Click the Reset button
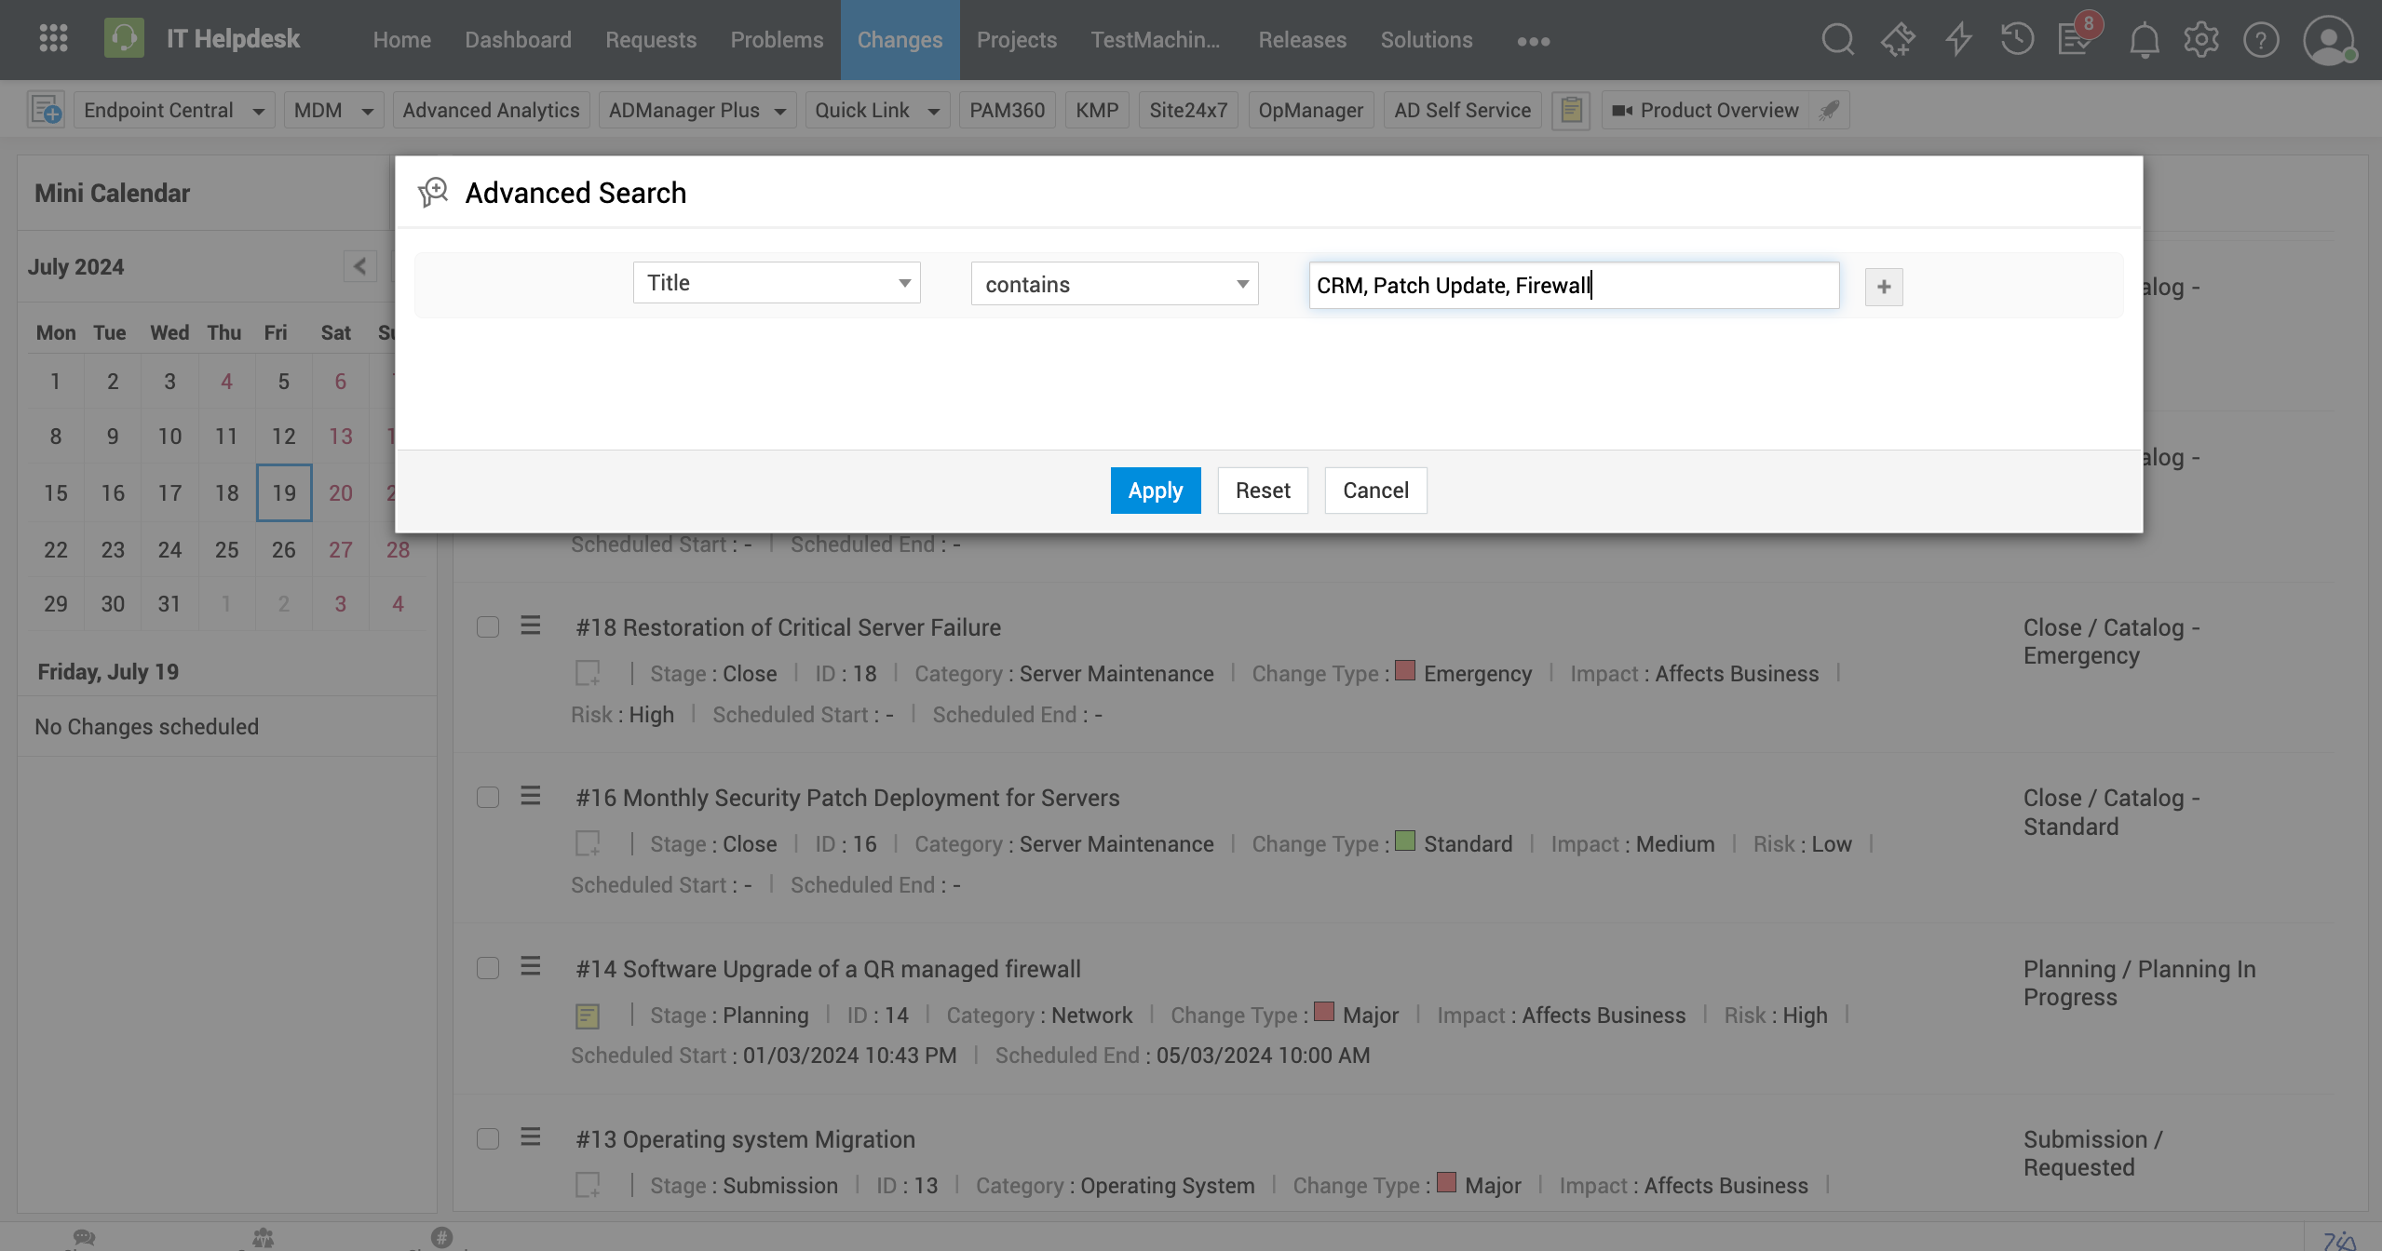The height and width of the screenshot is (1251, 2382). [x=1263, y=491]
